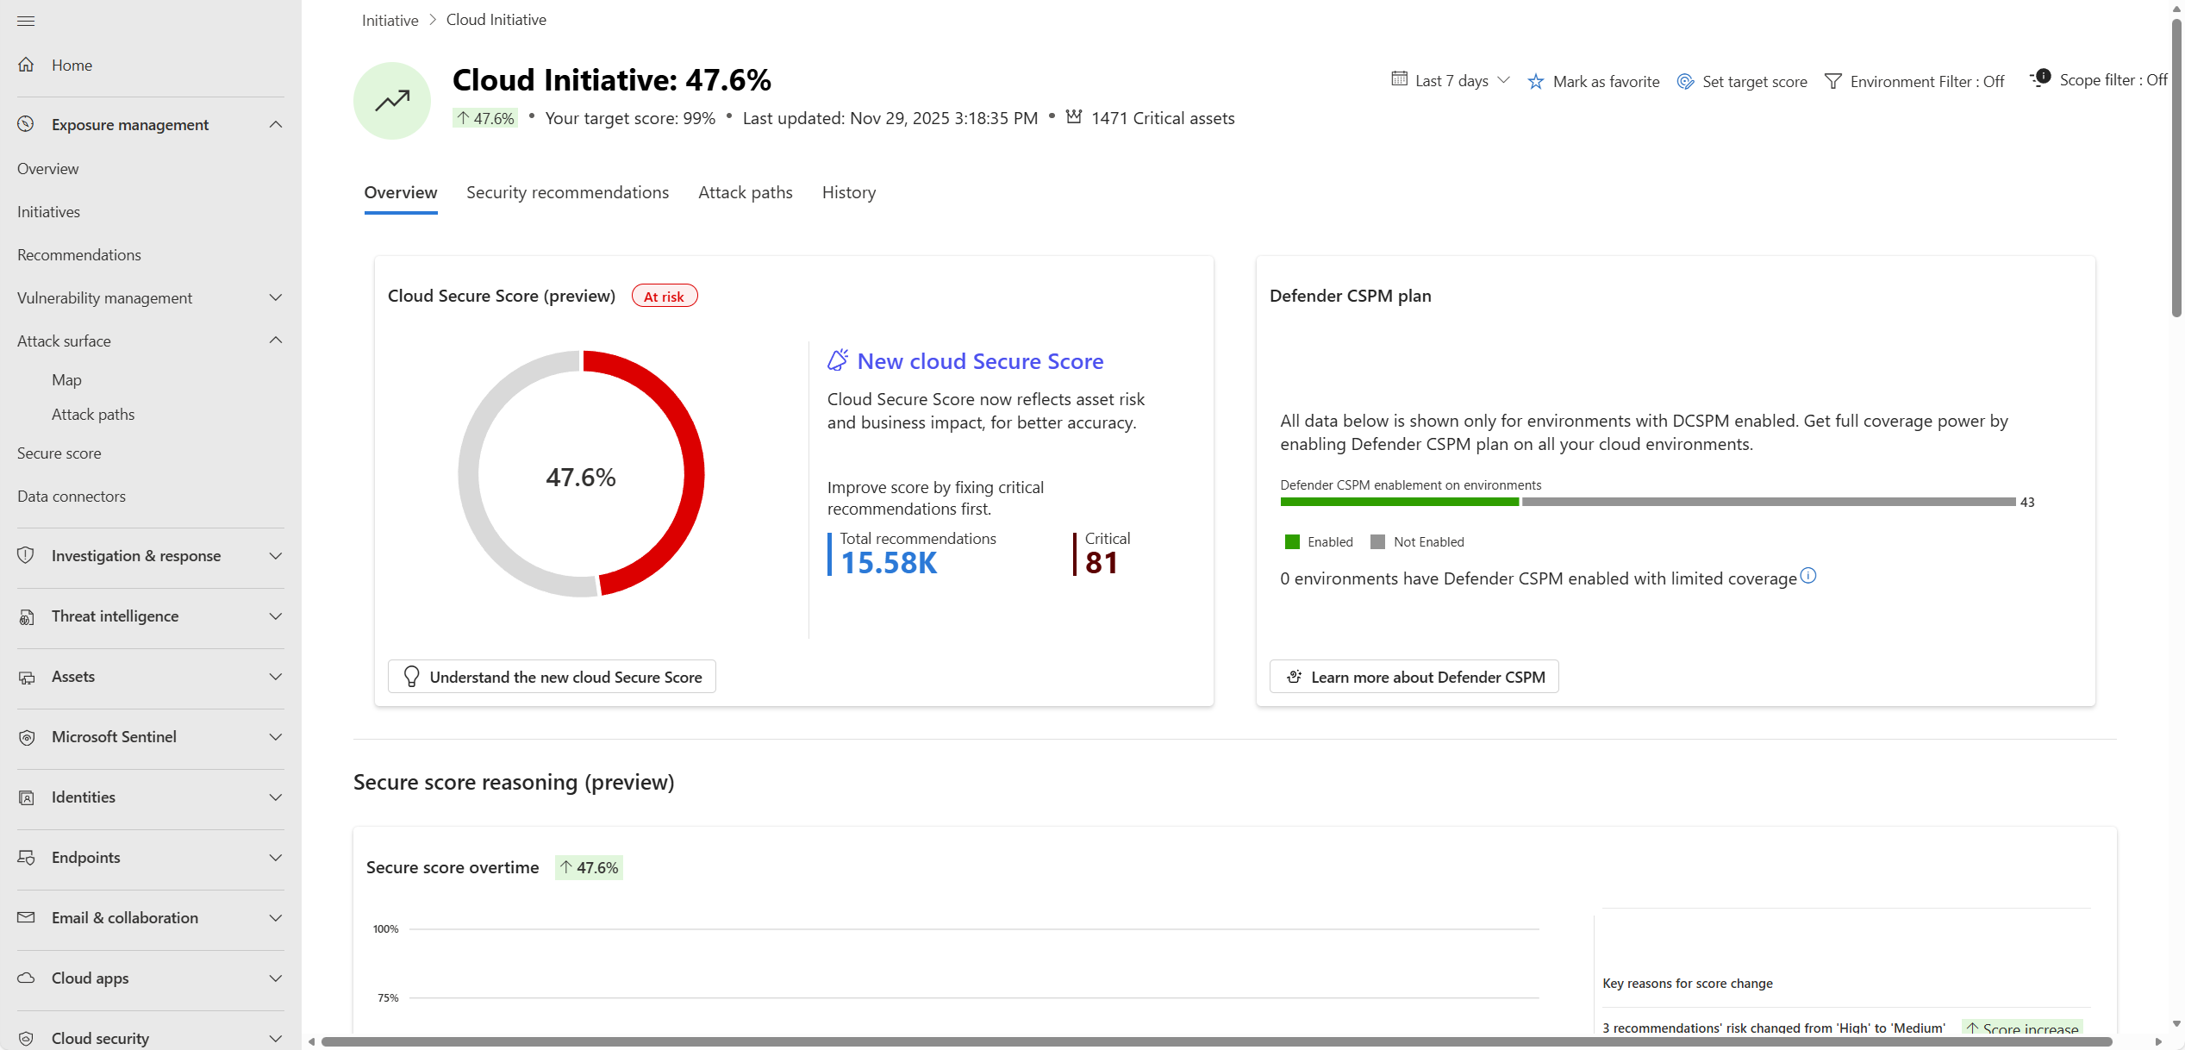
Task: Click the hamburger menu icon
Action: pos(26,21)
